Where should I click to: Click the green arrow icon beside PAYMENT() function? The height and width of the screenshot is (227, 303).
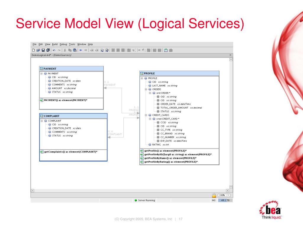tap(41, 100)
